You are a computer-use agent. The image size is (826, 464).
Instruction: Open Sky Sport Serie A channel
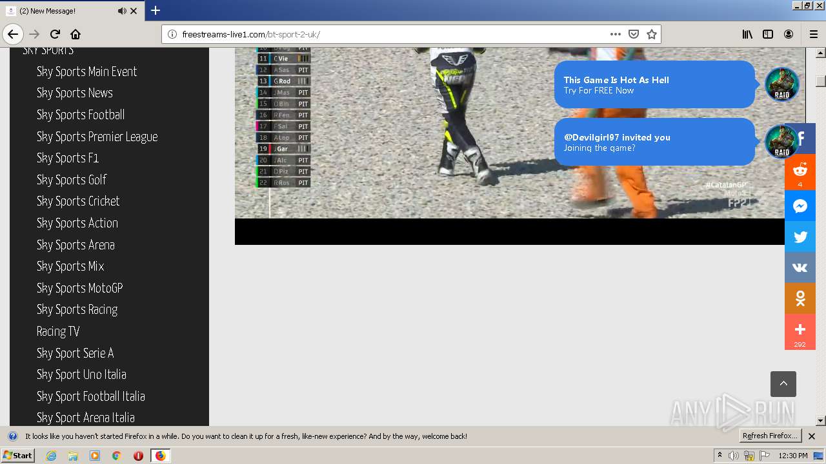(76, 353)
